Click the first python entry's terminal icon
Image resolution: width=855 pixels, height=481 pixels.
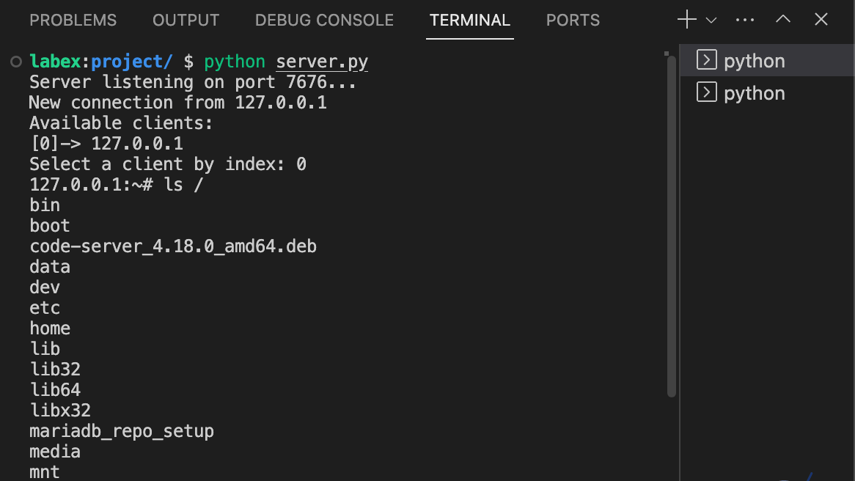point(706,60)
